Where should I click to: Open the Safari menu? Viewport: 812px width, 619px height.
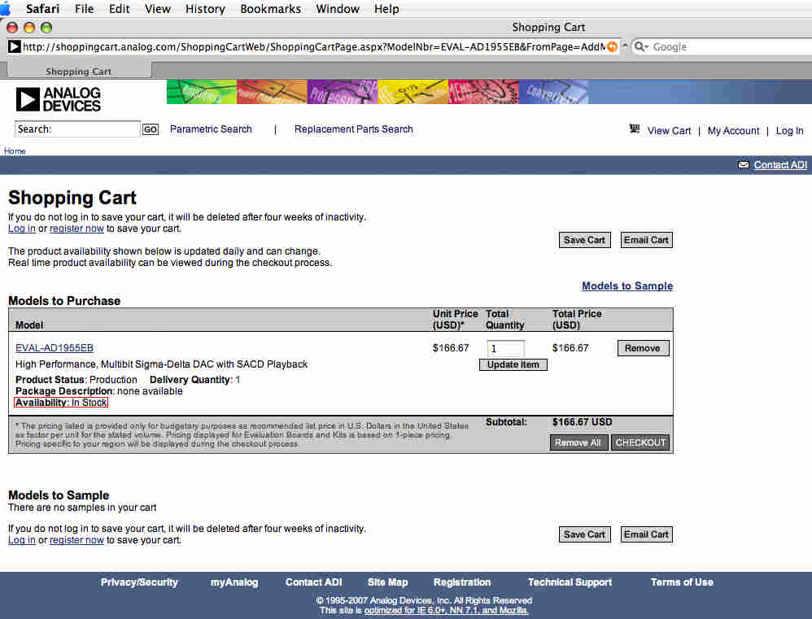[42, 9]
